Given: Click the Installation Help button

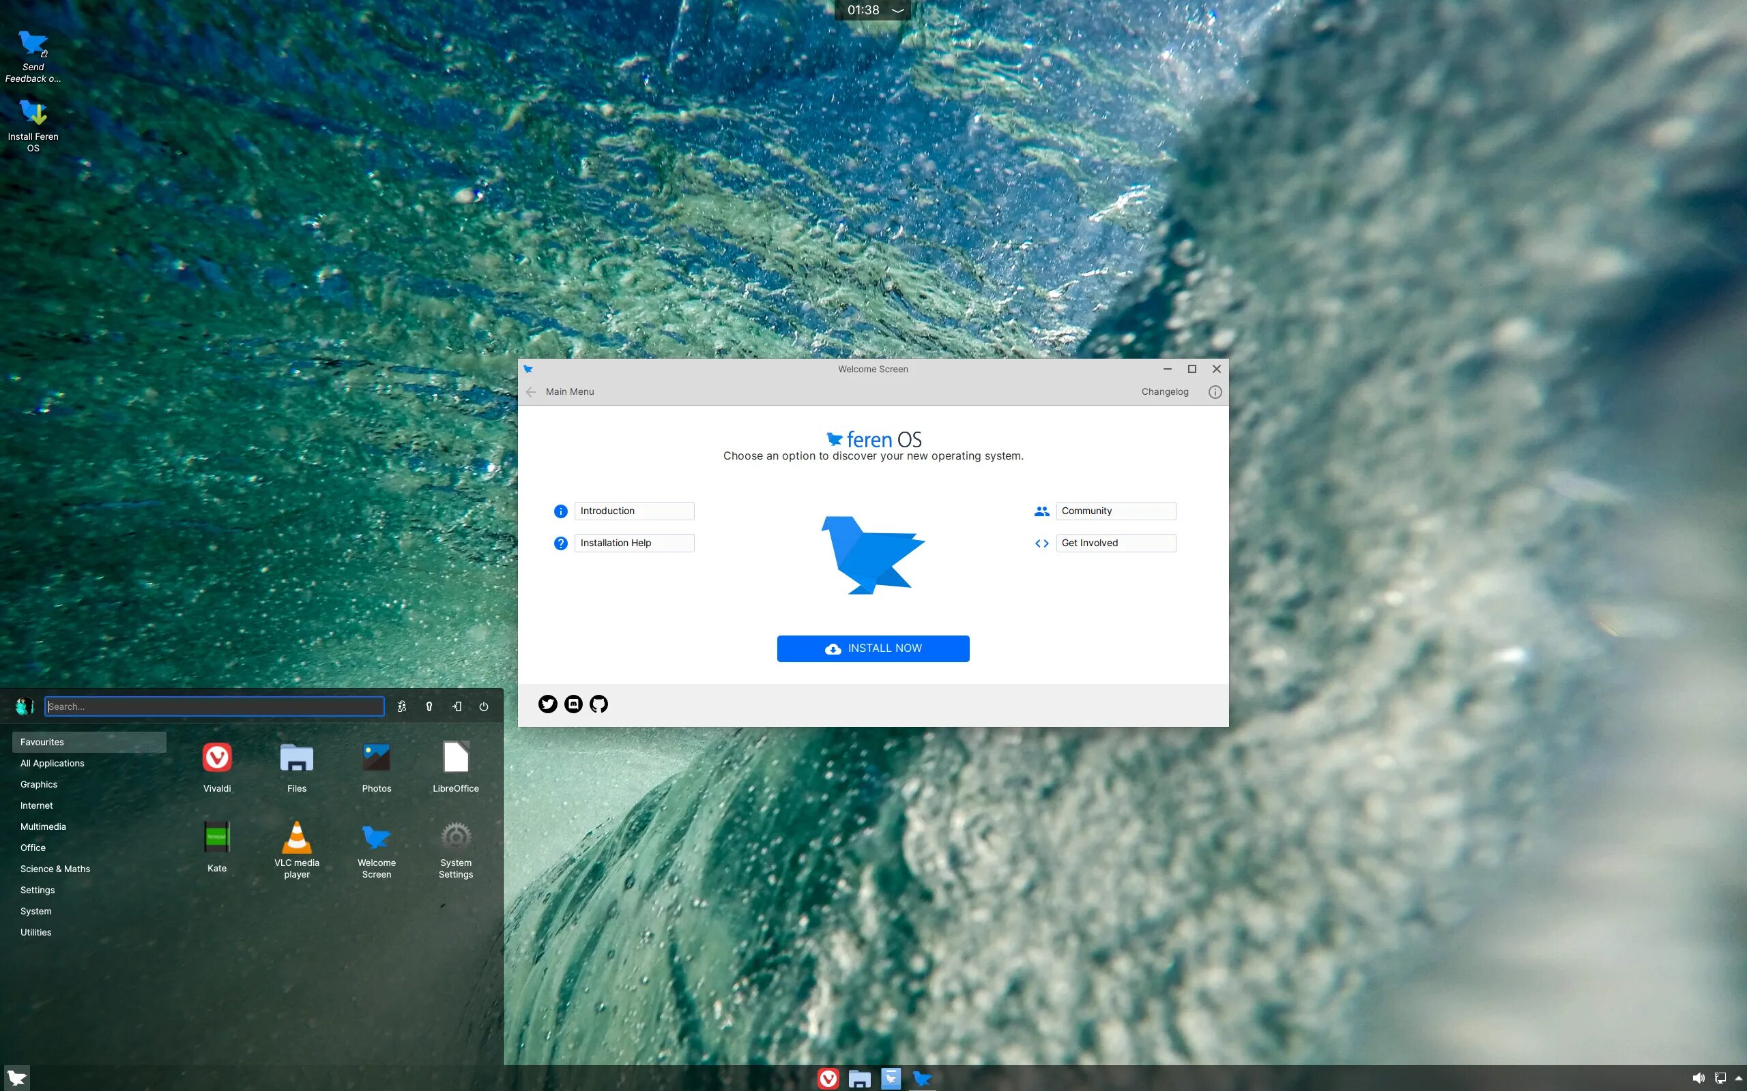Looking at the screenshot, I should coord(634,543).
